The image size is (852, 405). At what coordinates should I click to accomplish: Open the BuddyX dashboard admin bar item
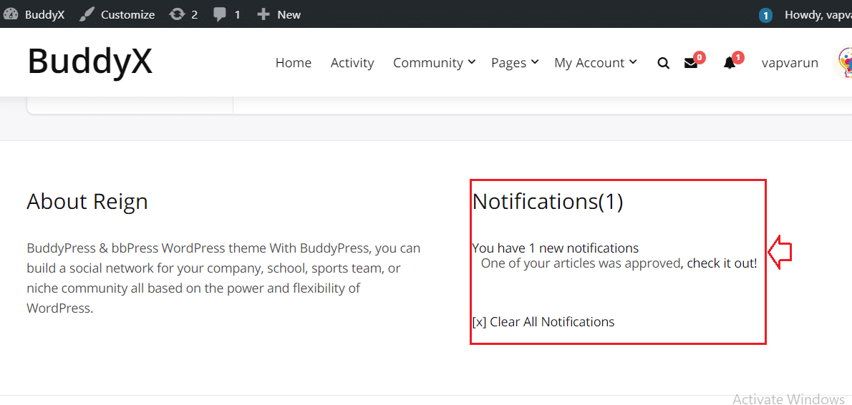coord(34,14)
